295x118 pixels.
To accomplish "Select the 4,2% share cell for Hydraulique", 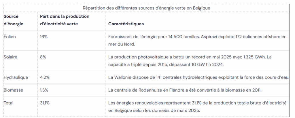I will point(46,77).
